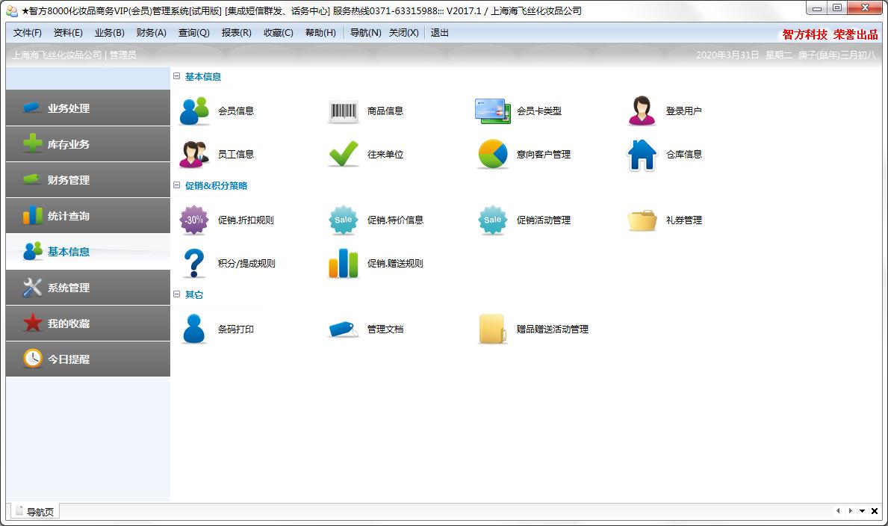Click the 登录用户 label
This screenshot has height=526, width=888.
coord(684,111)
